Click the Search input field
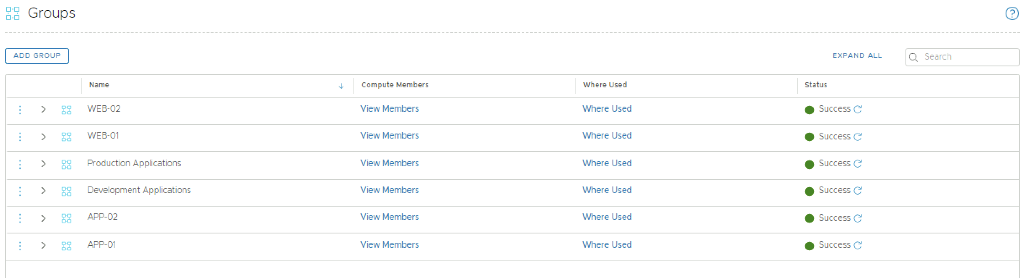 (968, 57)
